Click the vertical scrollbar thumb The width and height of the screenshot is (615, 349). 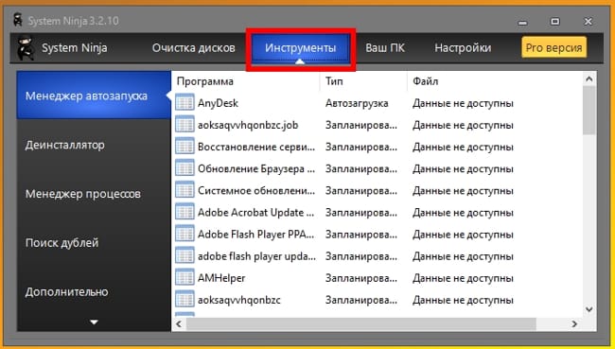click(x=589, y=111)
